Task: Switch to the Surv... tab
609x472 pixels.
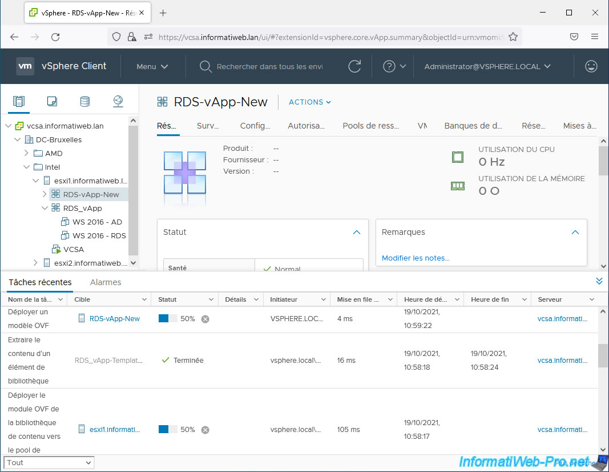Action: (208, 126)
